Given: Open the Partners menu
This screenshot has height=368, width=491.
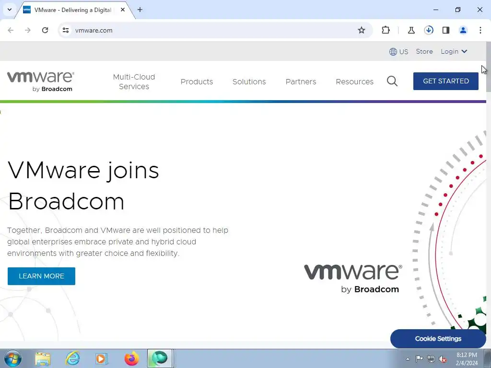Looking at the screenshot, I should (x=301, y=81).
